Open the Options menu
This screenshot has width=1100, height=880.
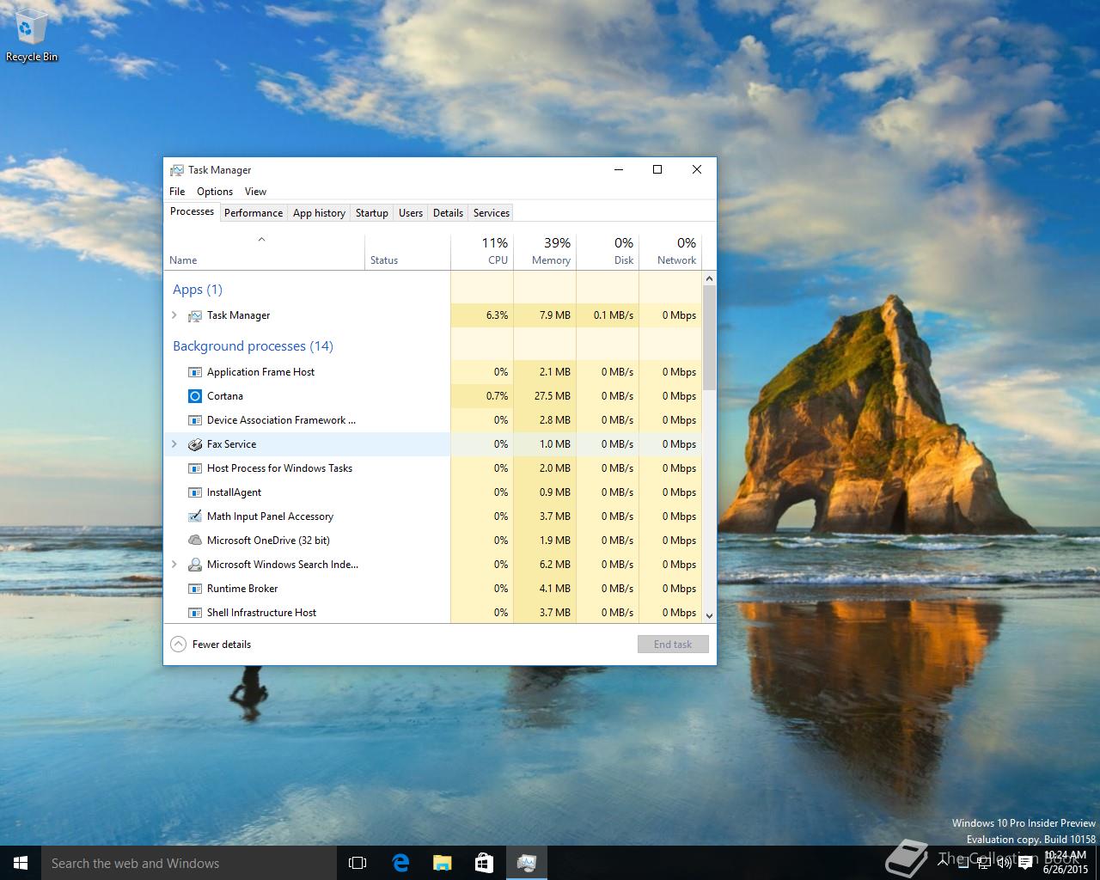tap(215, 192)
